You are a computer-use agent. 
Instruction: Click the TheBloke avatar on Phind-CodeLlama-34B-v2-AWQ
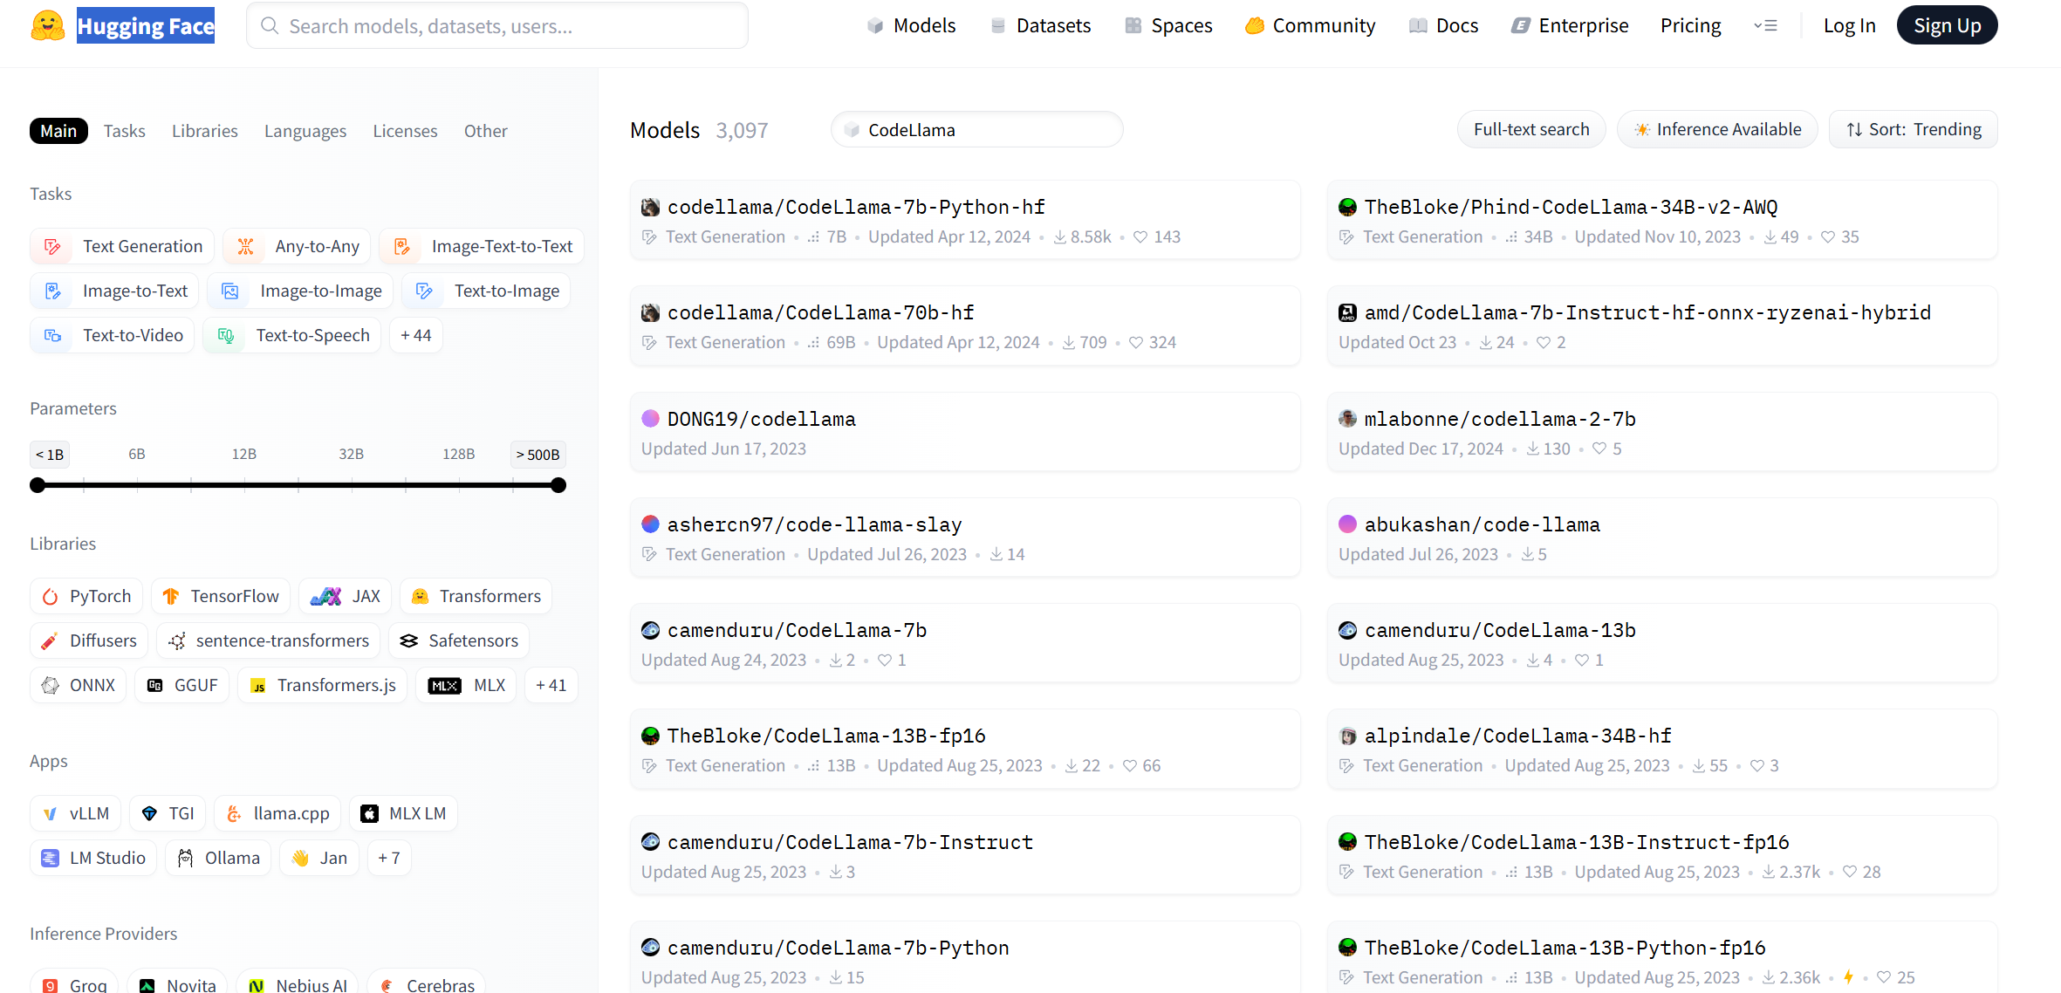tap(1347, 207)
